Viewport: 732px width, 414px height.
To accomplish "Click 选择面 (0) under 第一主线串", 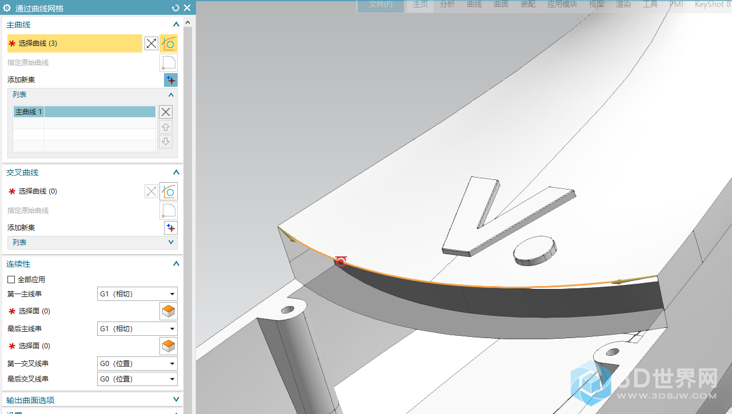I will [x=34, y=311].
